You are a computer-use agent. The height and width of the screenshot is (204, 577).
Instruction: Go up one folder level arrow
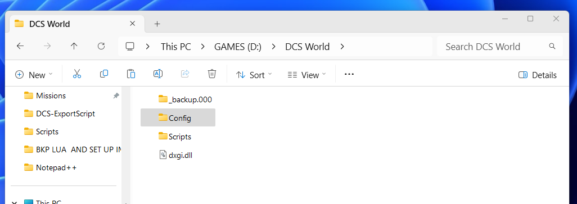[74, 46]
